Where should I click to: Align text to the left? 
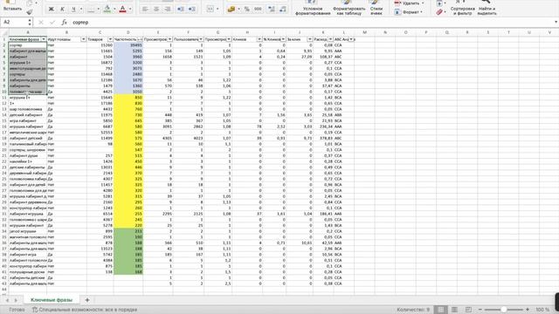pyautogui.click(x=145, y=9)
